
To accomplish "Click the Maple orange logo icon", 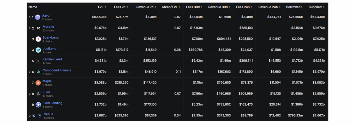I will point(38,83).
